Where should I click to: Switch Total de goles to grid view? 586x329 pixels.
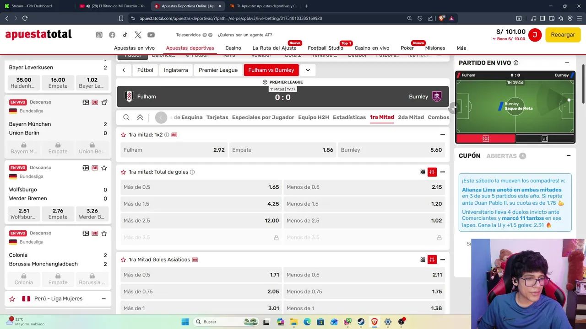tap(423, 172)
